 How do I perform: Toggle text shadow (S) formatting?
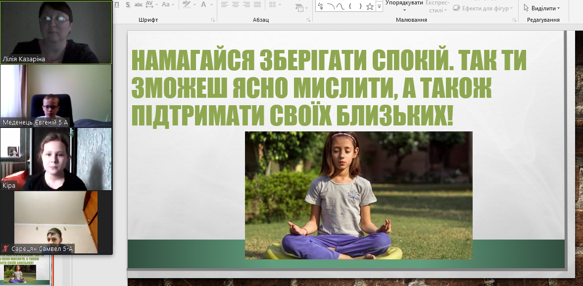[128, 4]
